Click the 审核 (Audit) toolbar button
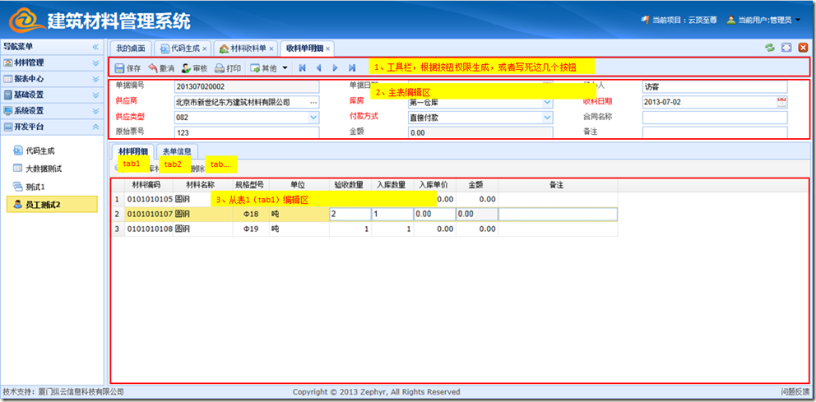This screenshot has width=816, height=402. pyautogui.click(x=194, y=68)
